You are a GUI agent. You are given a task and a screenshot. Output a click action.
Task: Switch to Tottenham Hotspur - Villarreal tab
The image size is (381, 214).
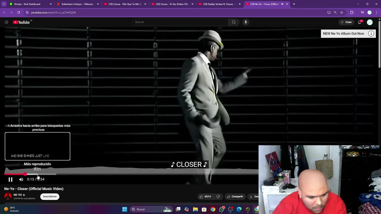pyautogui.click(x=77, y=4)
